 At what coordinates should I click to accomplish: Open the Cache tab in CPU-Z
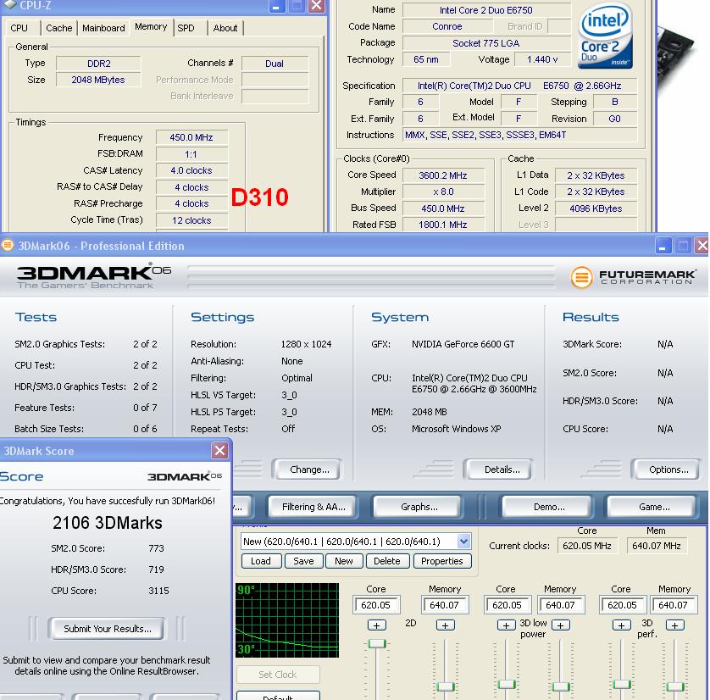pos(58,28)
